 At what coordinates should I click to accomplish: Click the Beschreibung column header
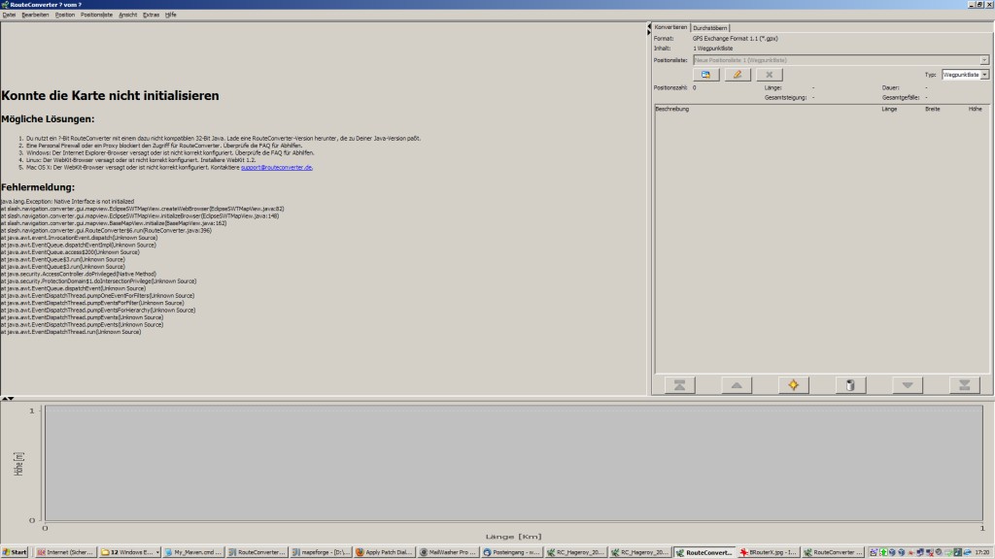(x=672, y=110)
